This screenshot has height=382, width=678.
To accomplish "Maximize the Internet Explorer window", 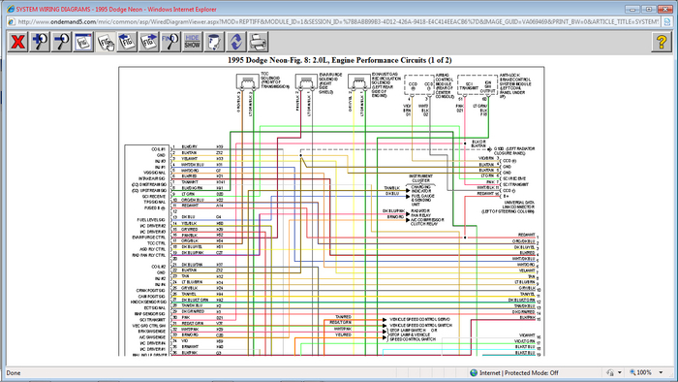I will pos(649,9).
